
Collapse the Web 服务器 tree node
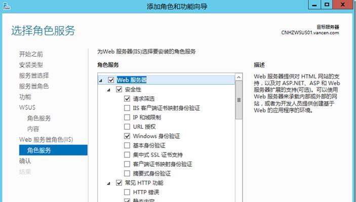(x=101, y=80)
